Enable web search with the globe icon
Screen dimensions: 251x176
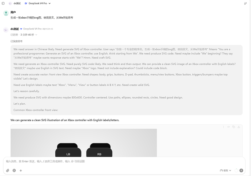click(14, 171)
